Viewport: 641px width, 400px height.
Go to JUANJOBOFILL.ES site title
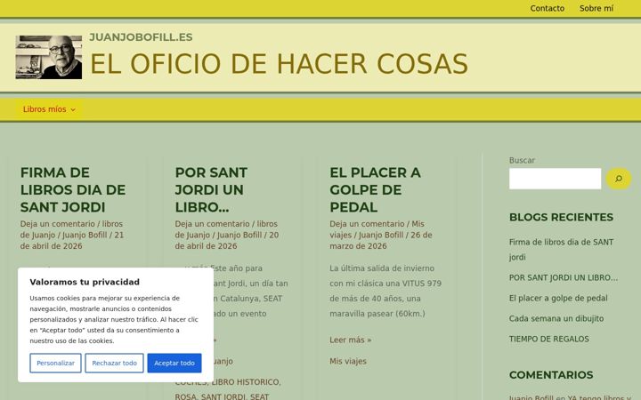point(141,37)
